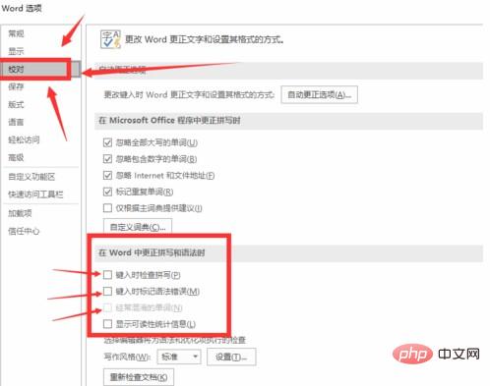
Task: Go to 轻松访问 settings
Action: pos(24,139)
